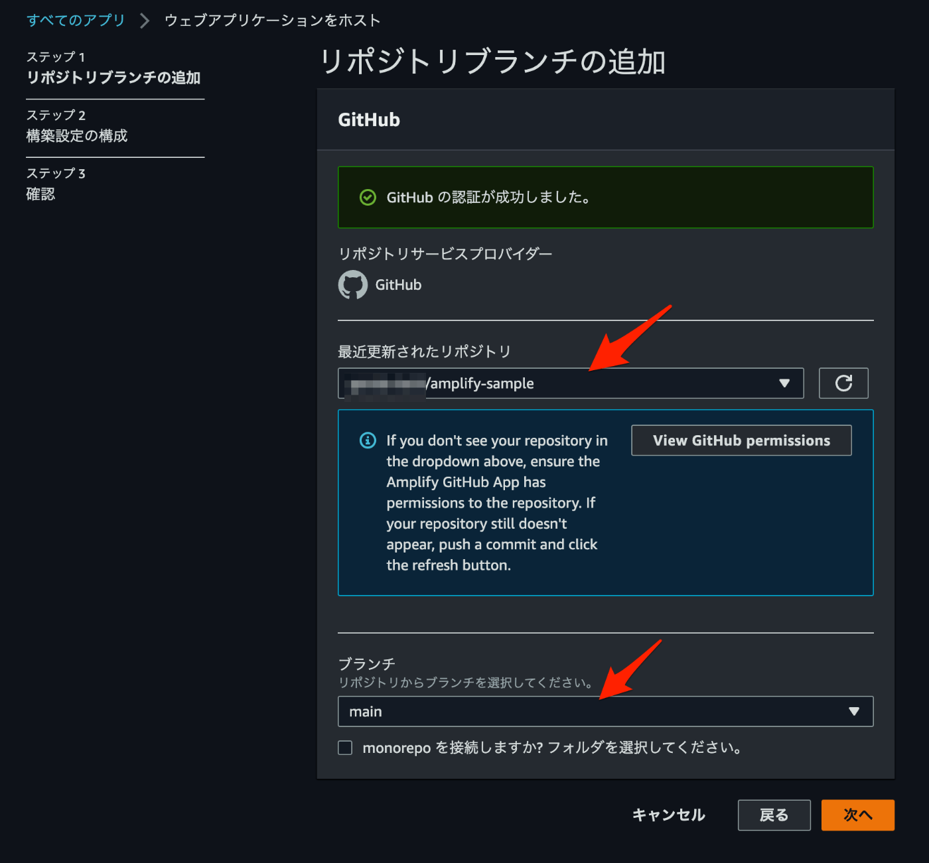
Task: Enable the monorepo connection checkbox
Action: (345, 748)
